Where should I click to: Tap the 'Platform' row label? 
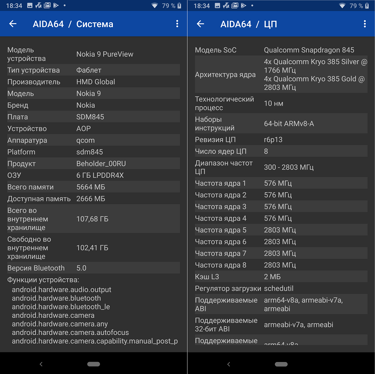click(x=21, y=152)
